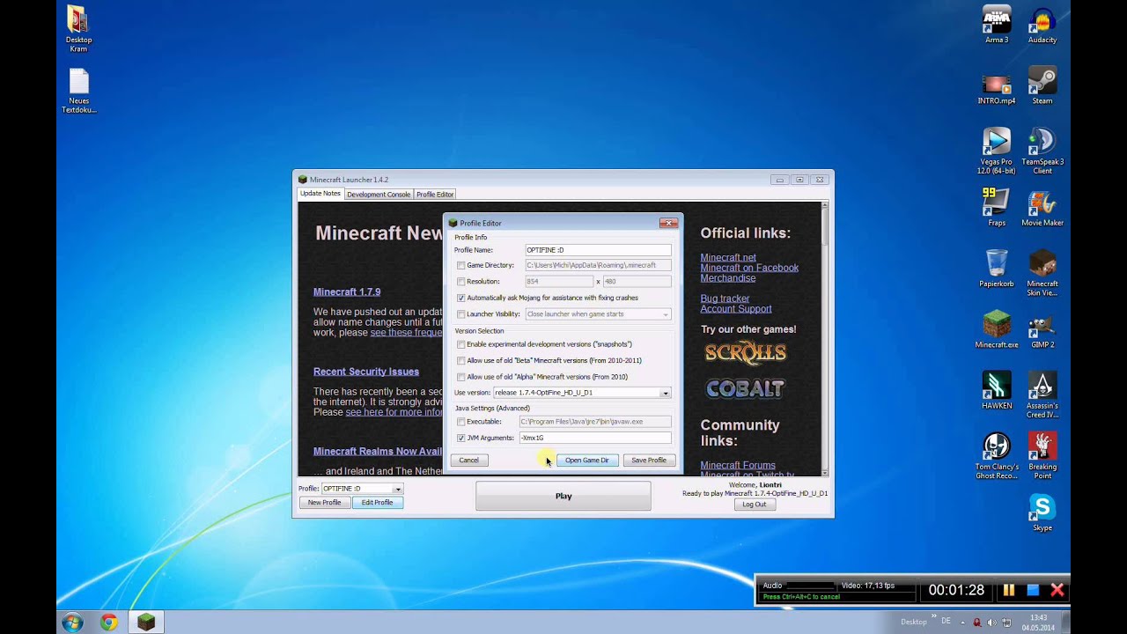The image size is (1127, 634).
Task: Switch to the Update Notes tab
Action: [x=320, y=194]
